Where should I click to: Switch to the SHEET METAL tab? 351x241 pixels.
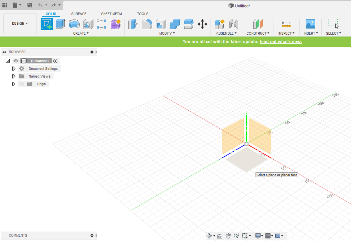[112, 14]
